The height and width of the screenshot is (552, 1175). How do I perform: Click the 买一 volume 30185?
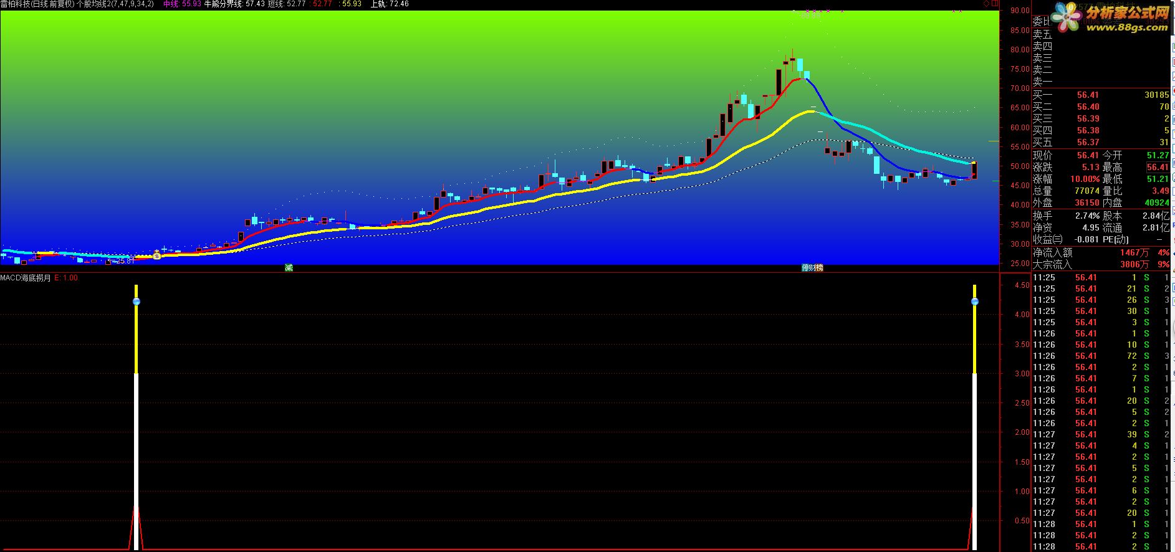(x=1156, y=95)
